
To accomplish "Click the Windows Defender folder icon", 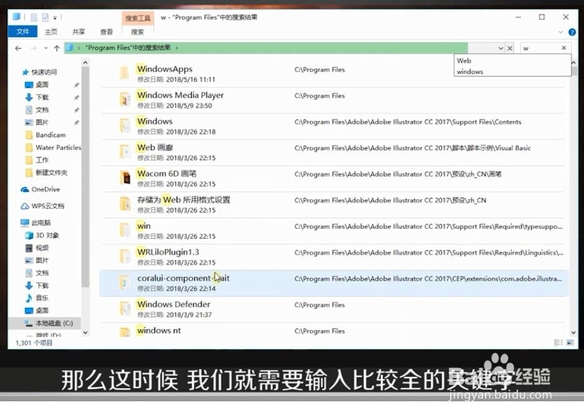I will click(125, 308).
